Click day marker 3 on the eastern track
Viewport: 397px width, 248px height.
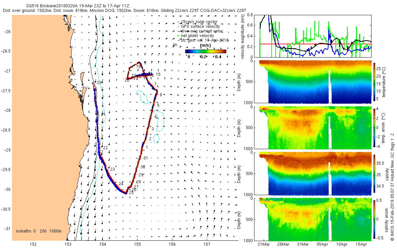click(x=153, y=129)
